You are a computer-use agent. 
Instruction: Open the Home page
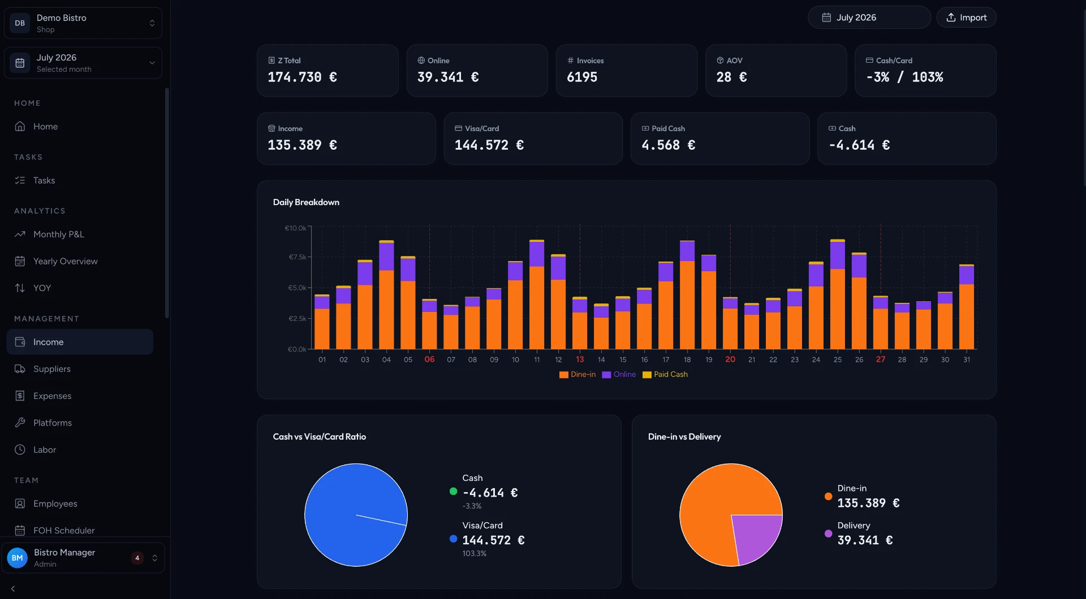80,127
